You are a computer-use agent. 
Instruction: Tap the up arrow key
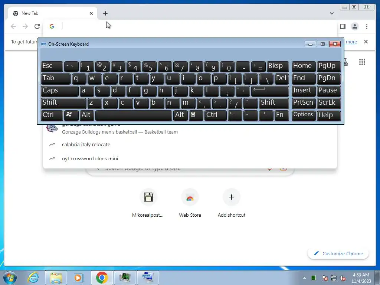(x=250, y=103)
